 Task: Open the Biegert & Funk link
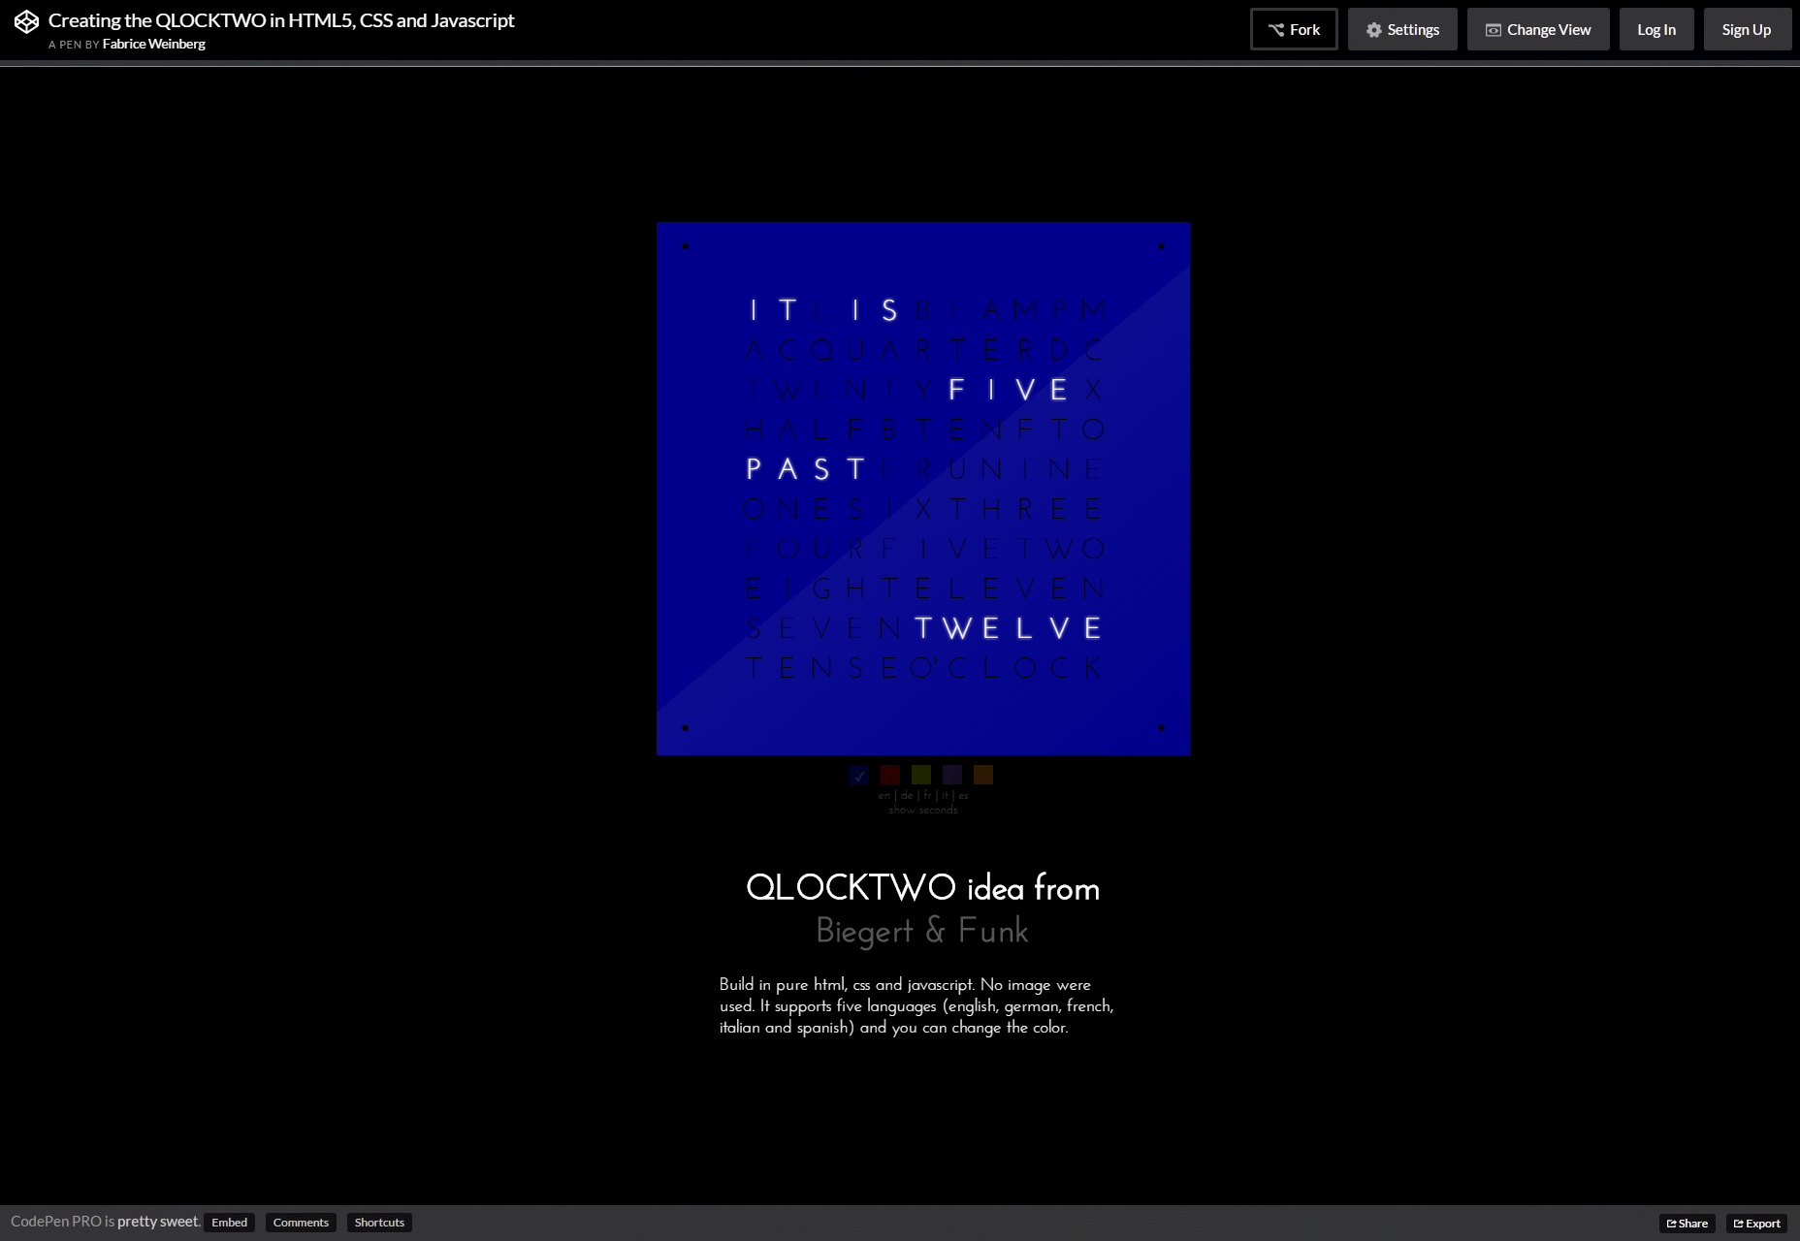(x=922, y=931)
